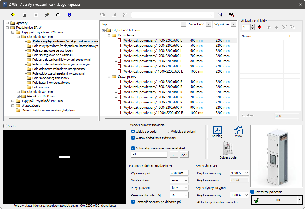
Task: Open the Montaż drzwi dropdown
Action: tap(179, 180)
